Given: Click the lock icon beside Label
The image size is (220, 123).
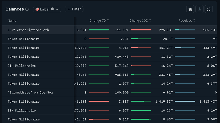Looking at the screenshot, I should (x=52, y=9).
